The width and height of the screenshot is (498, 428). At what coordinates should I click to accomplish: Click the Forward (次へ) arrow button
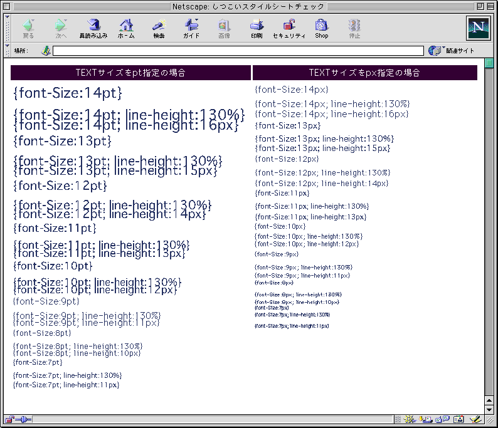click(61, 29)
